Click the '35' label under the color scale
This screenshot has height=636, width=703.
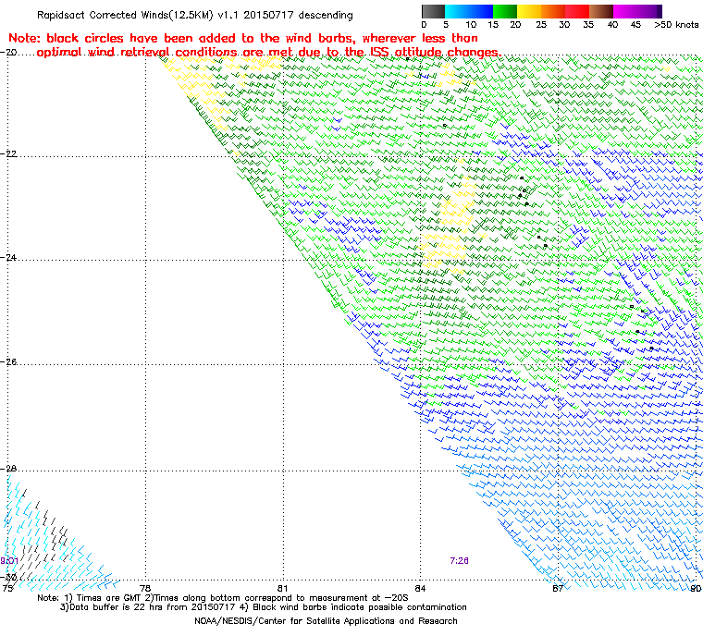coord(588,25)
